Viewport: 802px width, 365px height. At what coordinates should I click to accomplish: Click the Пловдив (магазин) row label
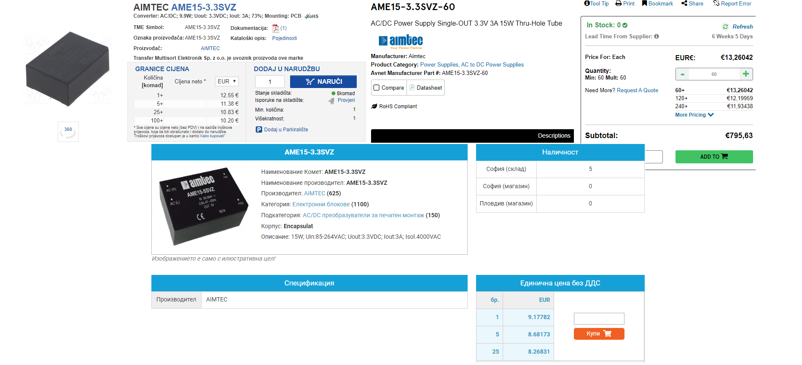coord(506,204)
